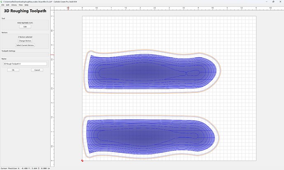Minimize the Carbide Create Pro window
This screenshot has height=170, width=284.
[x=267, y=2]
